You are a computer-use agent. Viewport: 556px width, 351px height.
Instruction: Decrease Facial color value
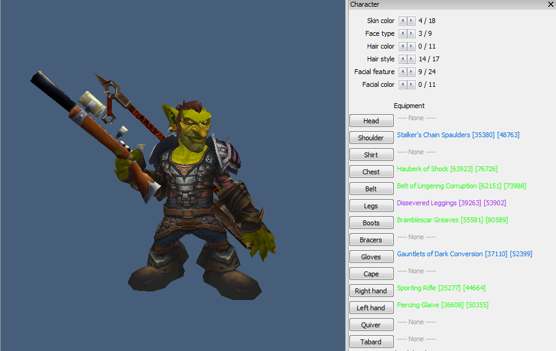(402, 85)
